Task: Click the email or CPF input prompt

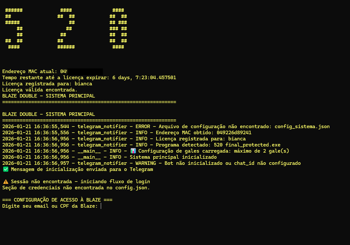Action: pos(52,206)
